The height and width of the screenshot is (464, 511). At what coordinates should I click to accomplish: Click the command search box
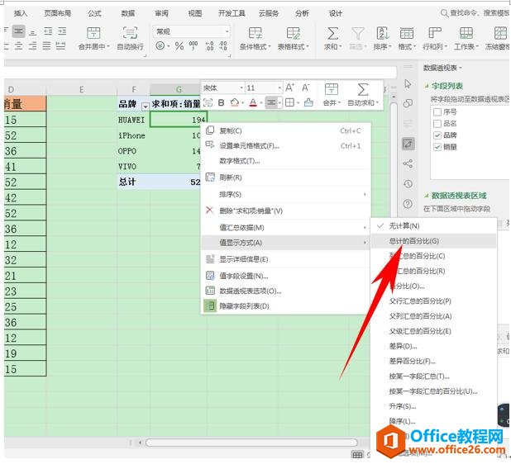[475, 13]
